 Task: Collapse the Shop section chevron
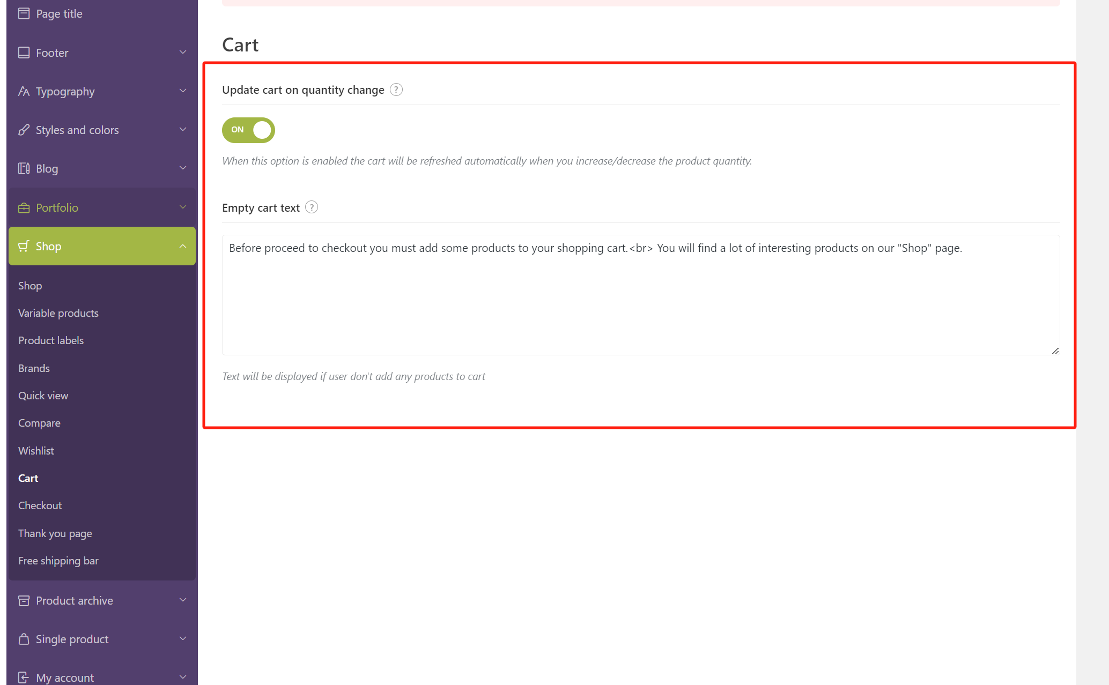(x=183, y=247)
